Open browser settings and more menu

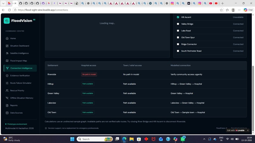[x=239, y=10]
